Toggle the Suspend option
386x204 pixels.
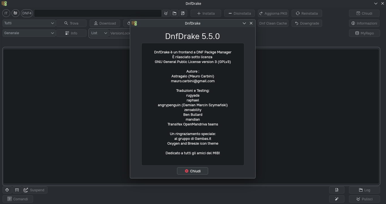point(34,190)
